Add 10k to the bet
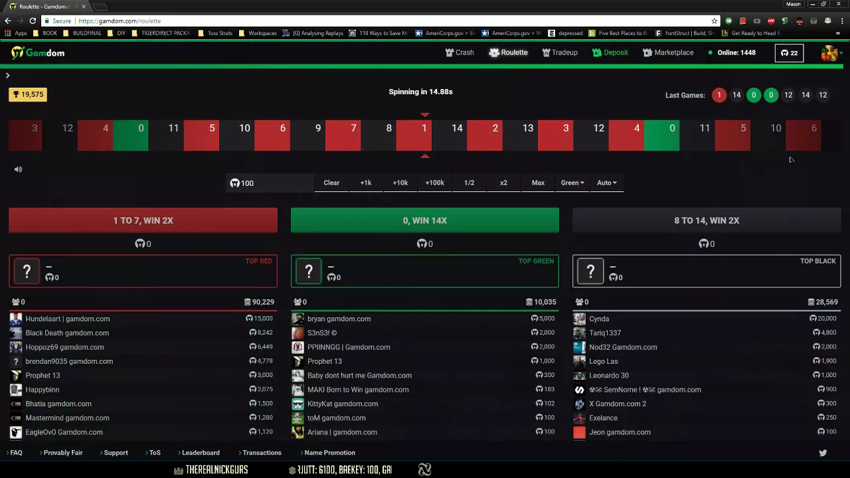 pyautogui.click(x=400, y=183)
